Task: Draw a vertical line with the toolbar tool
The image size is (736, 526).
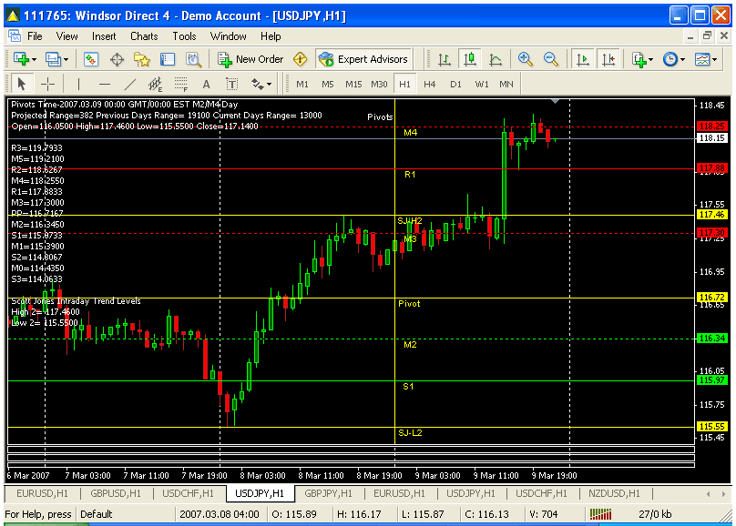Action: (77, 85)
